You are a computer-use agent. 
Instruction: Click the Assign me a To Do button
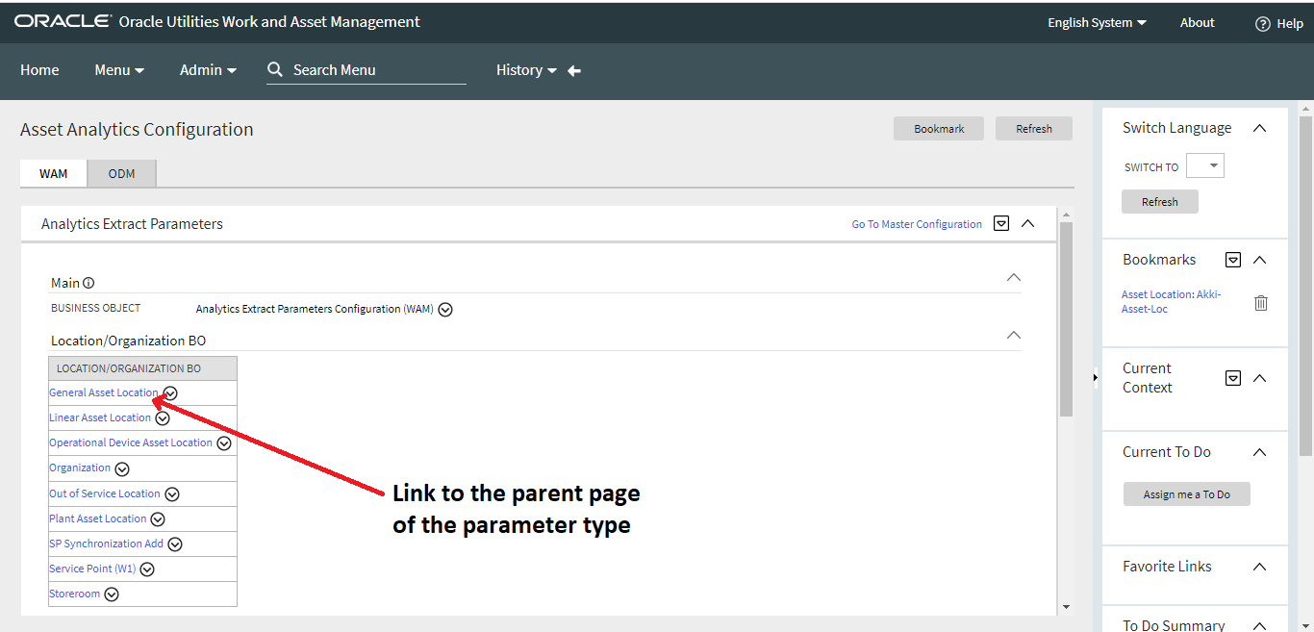(x=1186, y=493)
